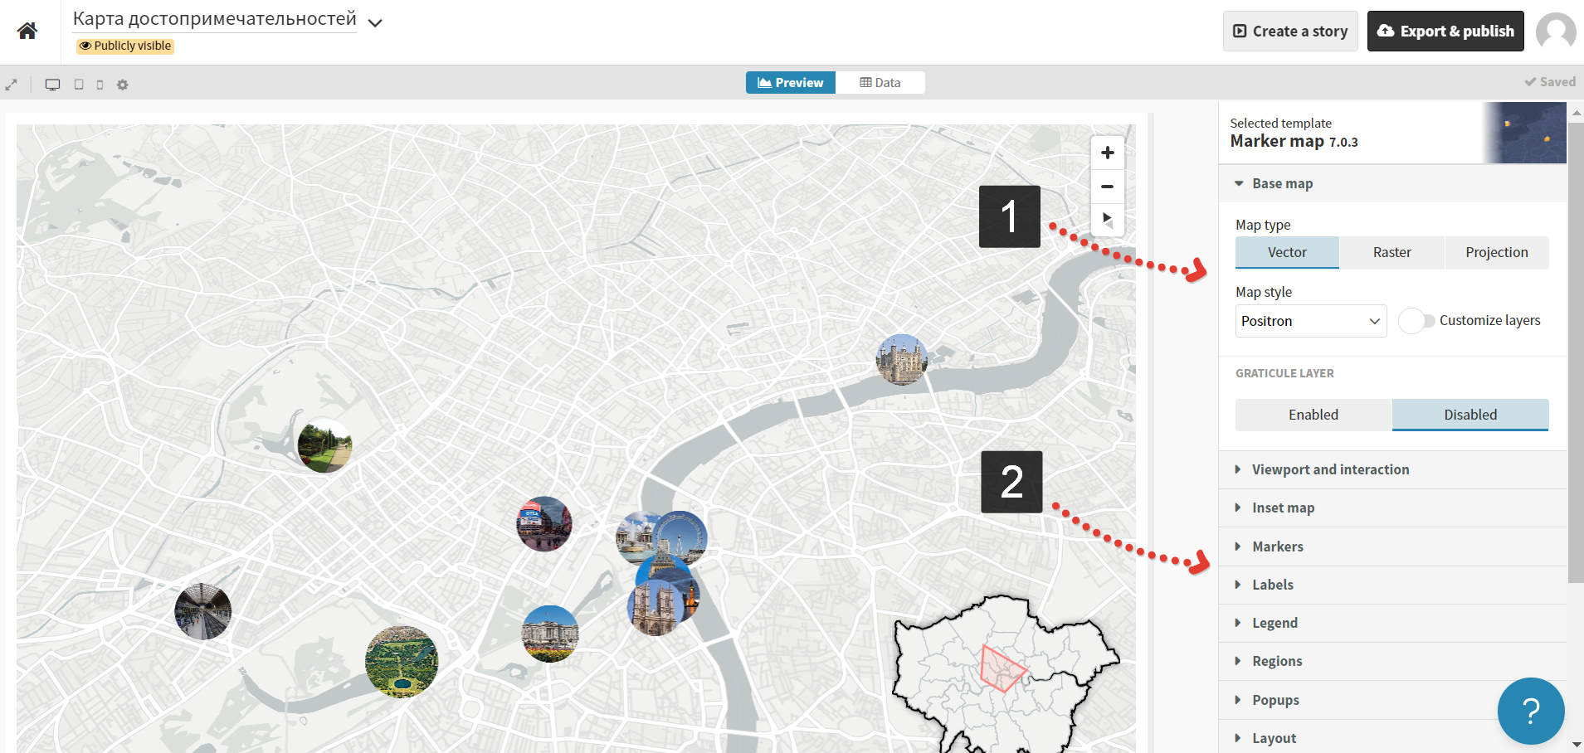Click the map geolocation arrow button
Image resolution: width=1584 pixels, height=753 pixels.
pyautogui.click(x=1107, y=220)
